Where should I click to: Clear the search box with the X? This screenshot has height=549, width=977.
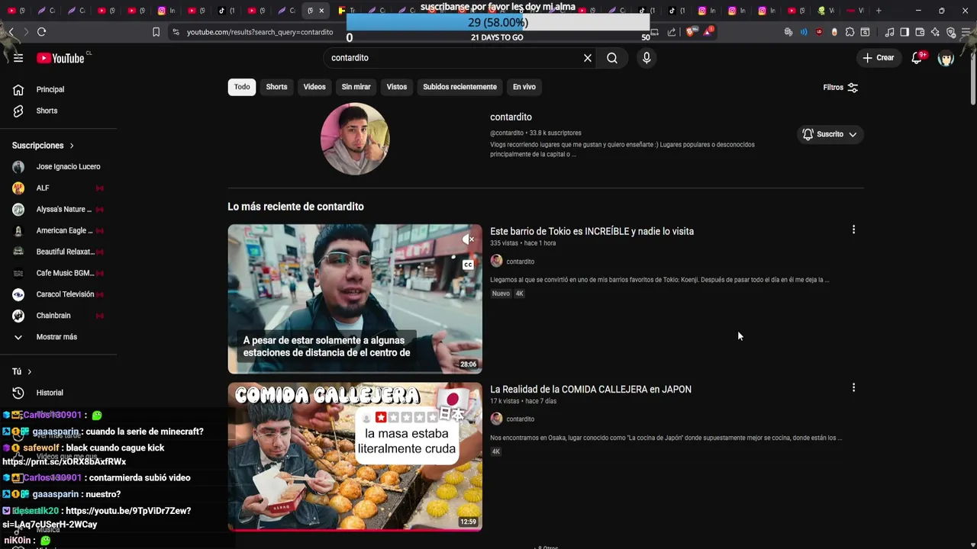pos(588,58)
